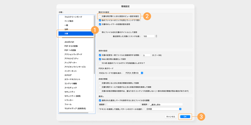This screenshot has height=125, width=251.
Task: Toggle adjusting filename when saving redaction marks
Action: pyautogui.click(x=100, y=100)
